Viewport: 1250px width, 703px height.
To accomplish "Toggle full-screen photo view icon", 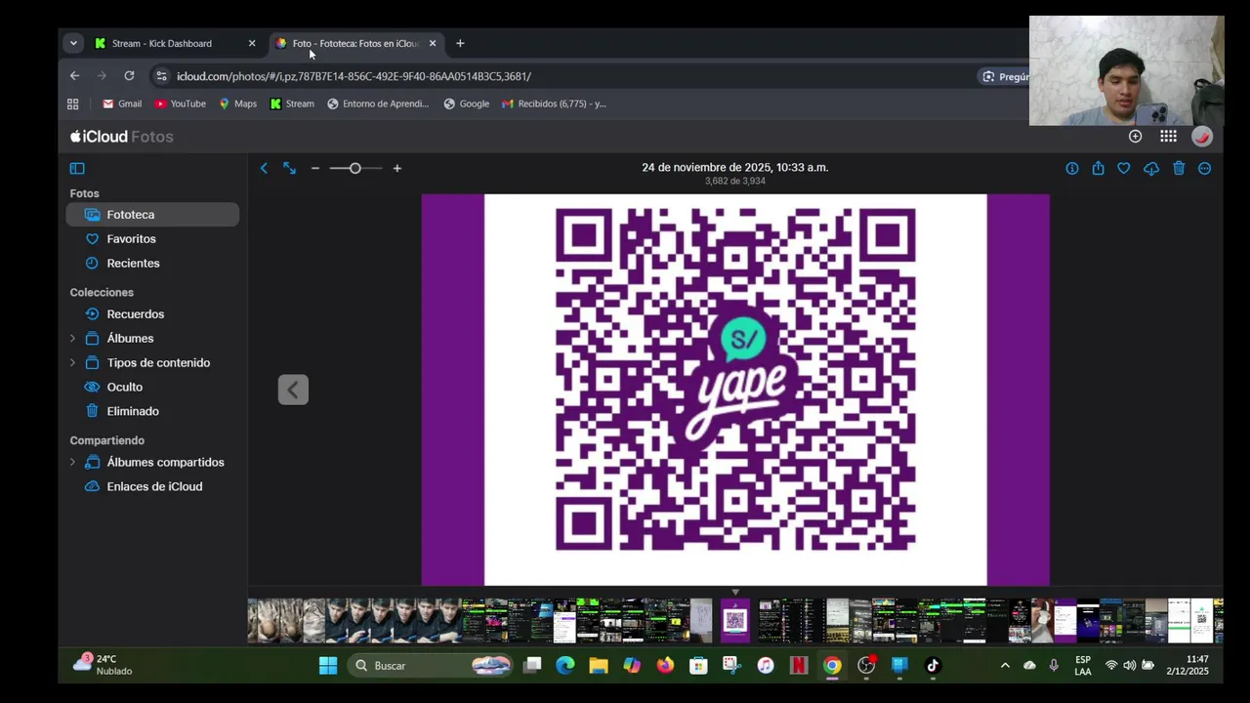I will [x=290, y=168].
